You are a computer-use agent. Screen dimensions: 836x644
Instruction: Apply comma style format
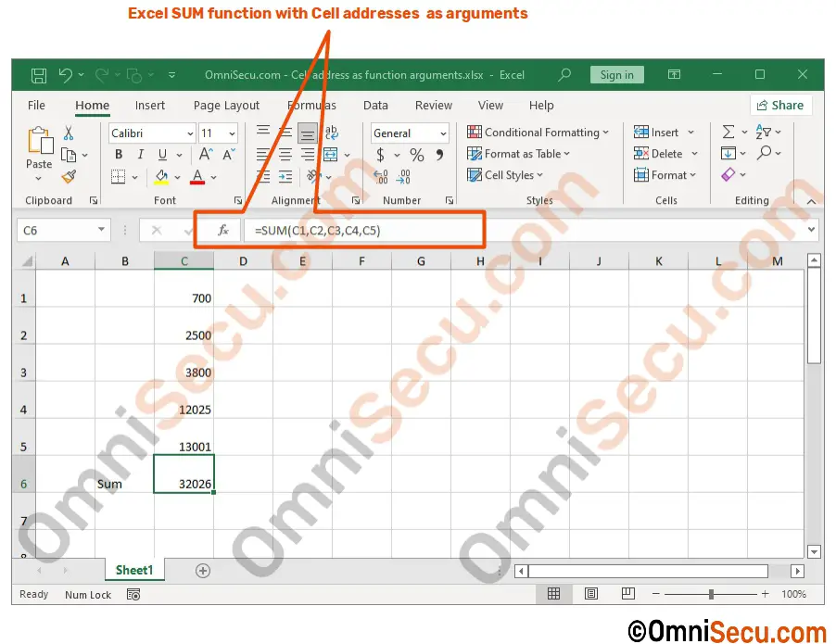tap(439, 155)
